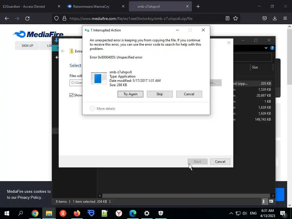The width and height of the screenshot is (292, 219).
Task: Close the Ransomware.WannaCry tab
Action: [x=123, y=7]
